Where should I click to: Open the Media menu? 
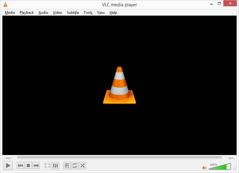coord(10,13)
